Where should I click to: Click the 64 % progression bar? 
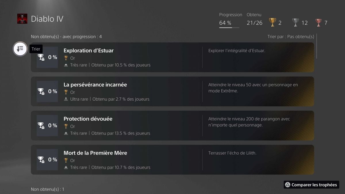pyautogui.click(x=229, y=28)
